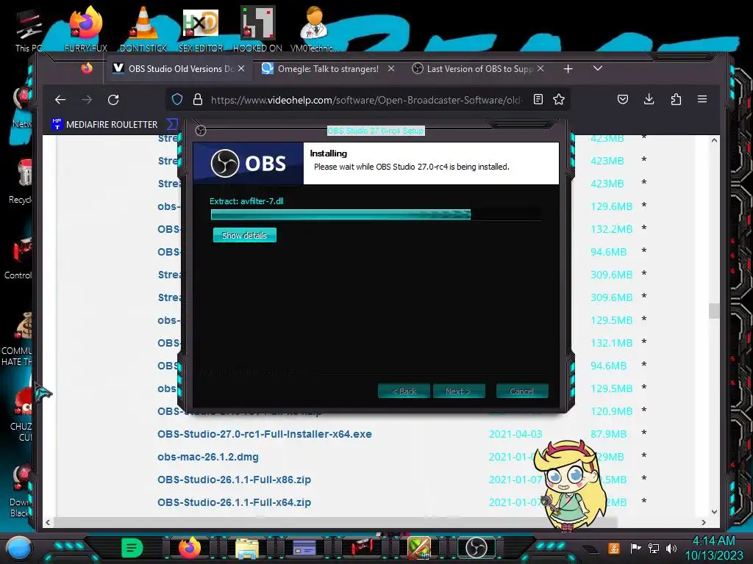The height and width of the screenshot is (564, 753).
Task: Close the Omegle tab
Action: click(391, 68)
